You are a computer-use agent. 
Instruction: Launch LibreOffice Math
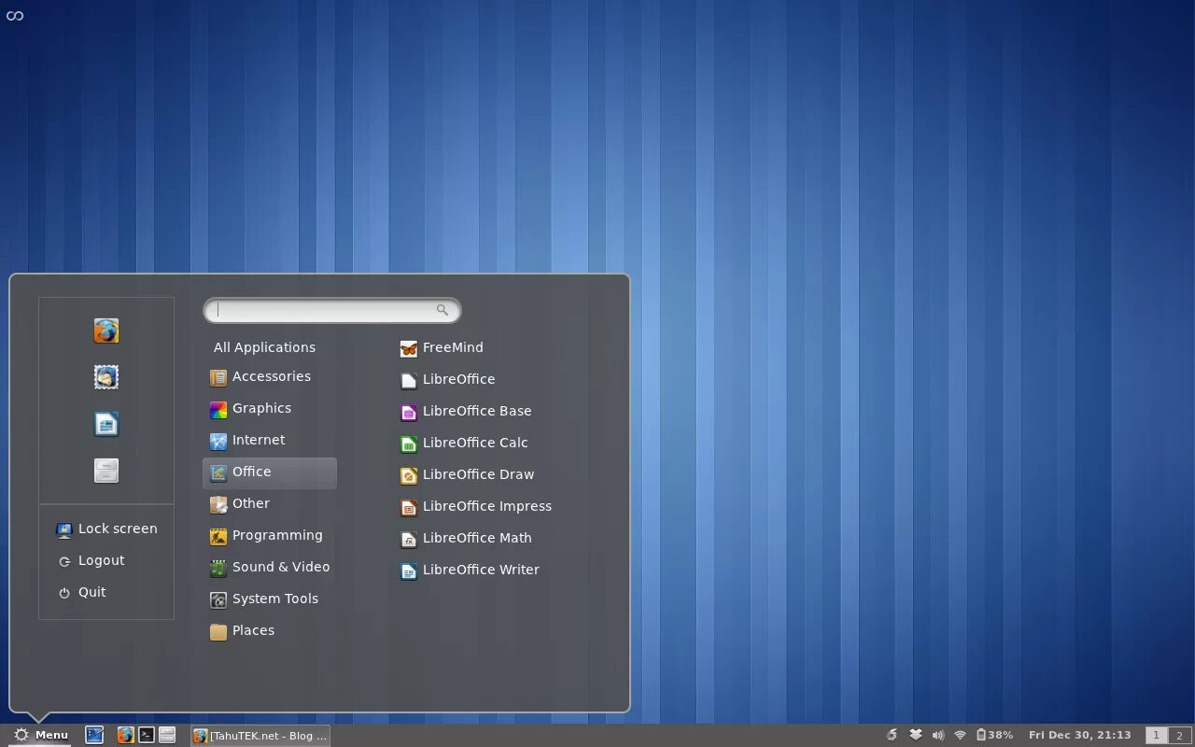(465, 538)
